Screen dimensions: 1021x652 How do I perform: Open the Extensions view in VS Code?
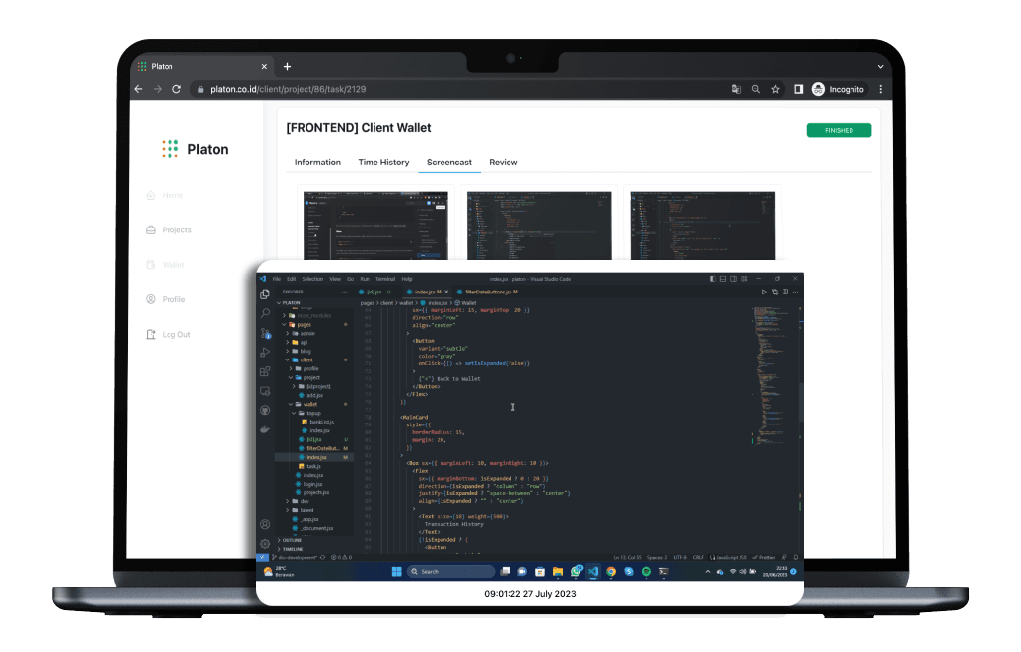[x=265, y=371]
